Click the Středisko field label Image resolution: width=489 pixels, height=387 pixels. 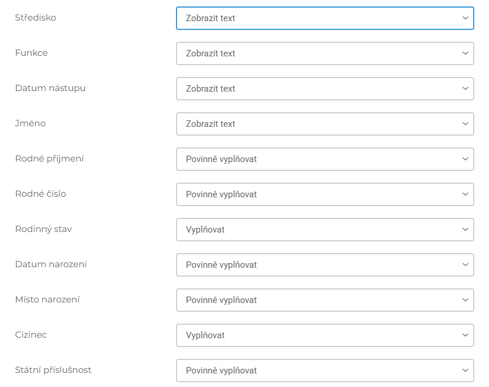point(36,18)
